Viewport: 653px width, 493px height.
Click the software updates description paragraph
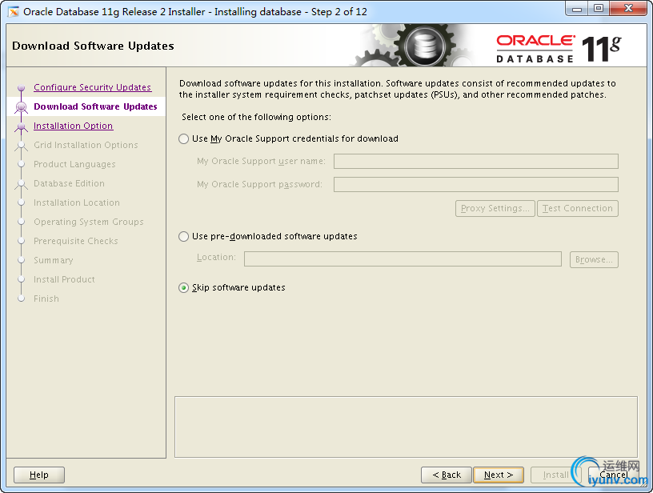pos(397,89)
